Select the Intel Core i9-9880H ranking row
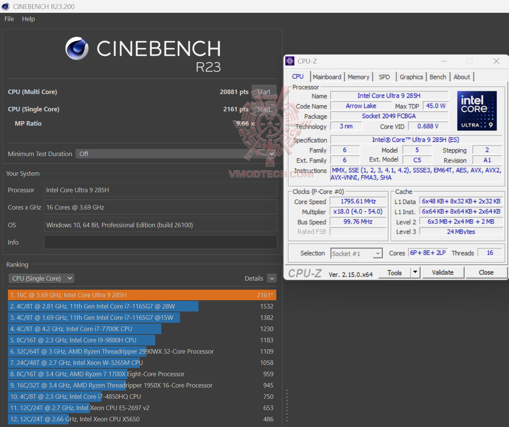 point(142,340)
